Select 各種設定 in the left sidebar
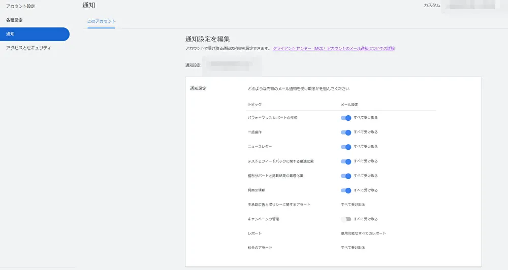The image size is (508, 270). [x=14, y=20]
